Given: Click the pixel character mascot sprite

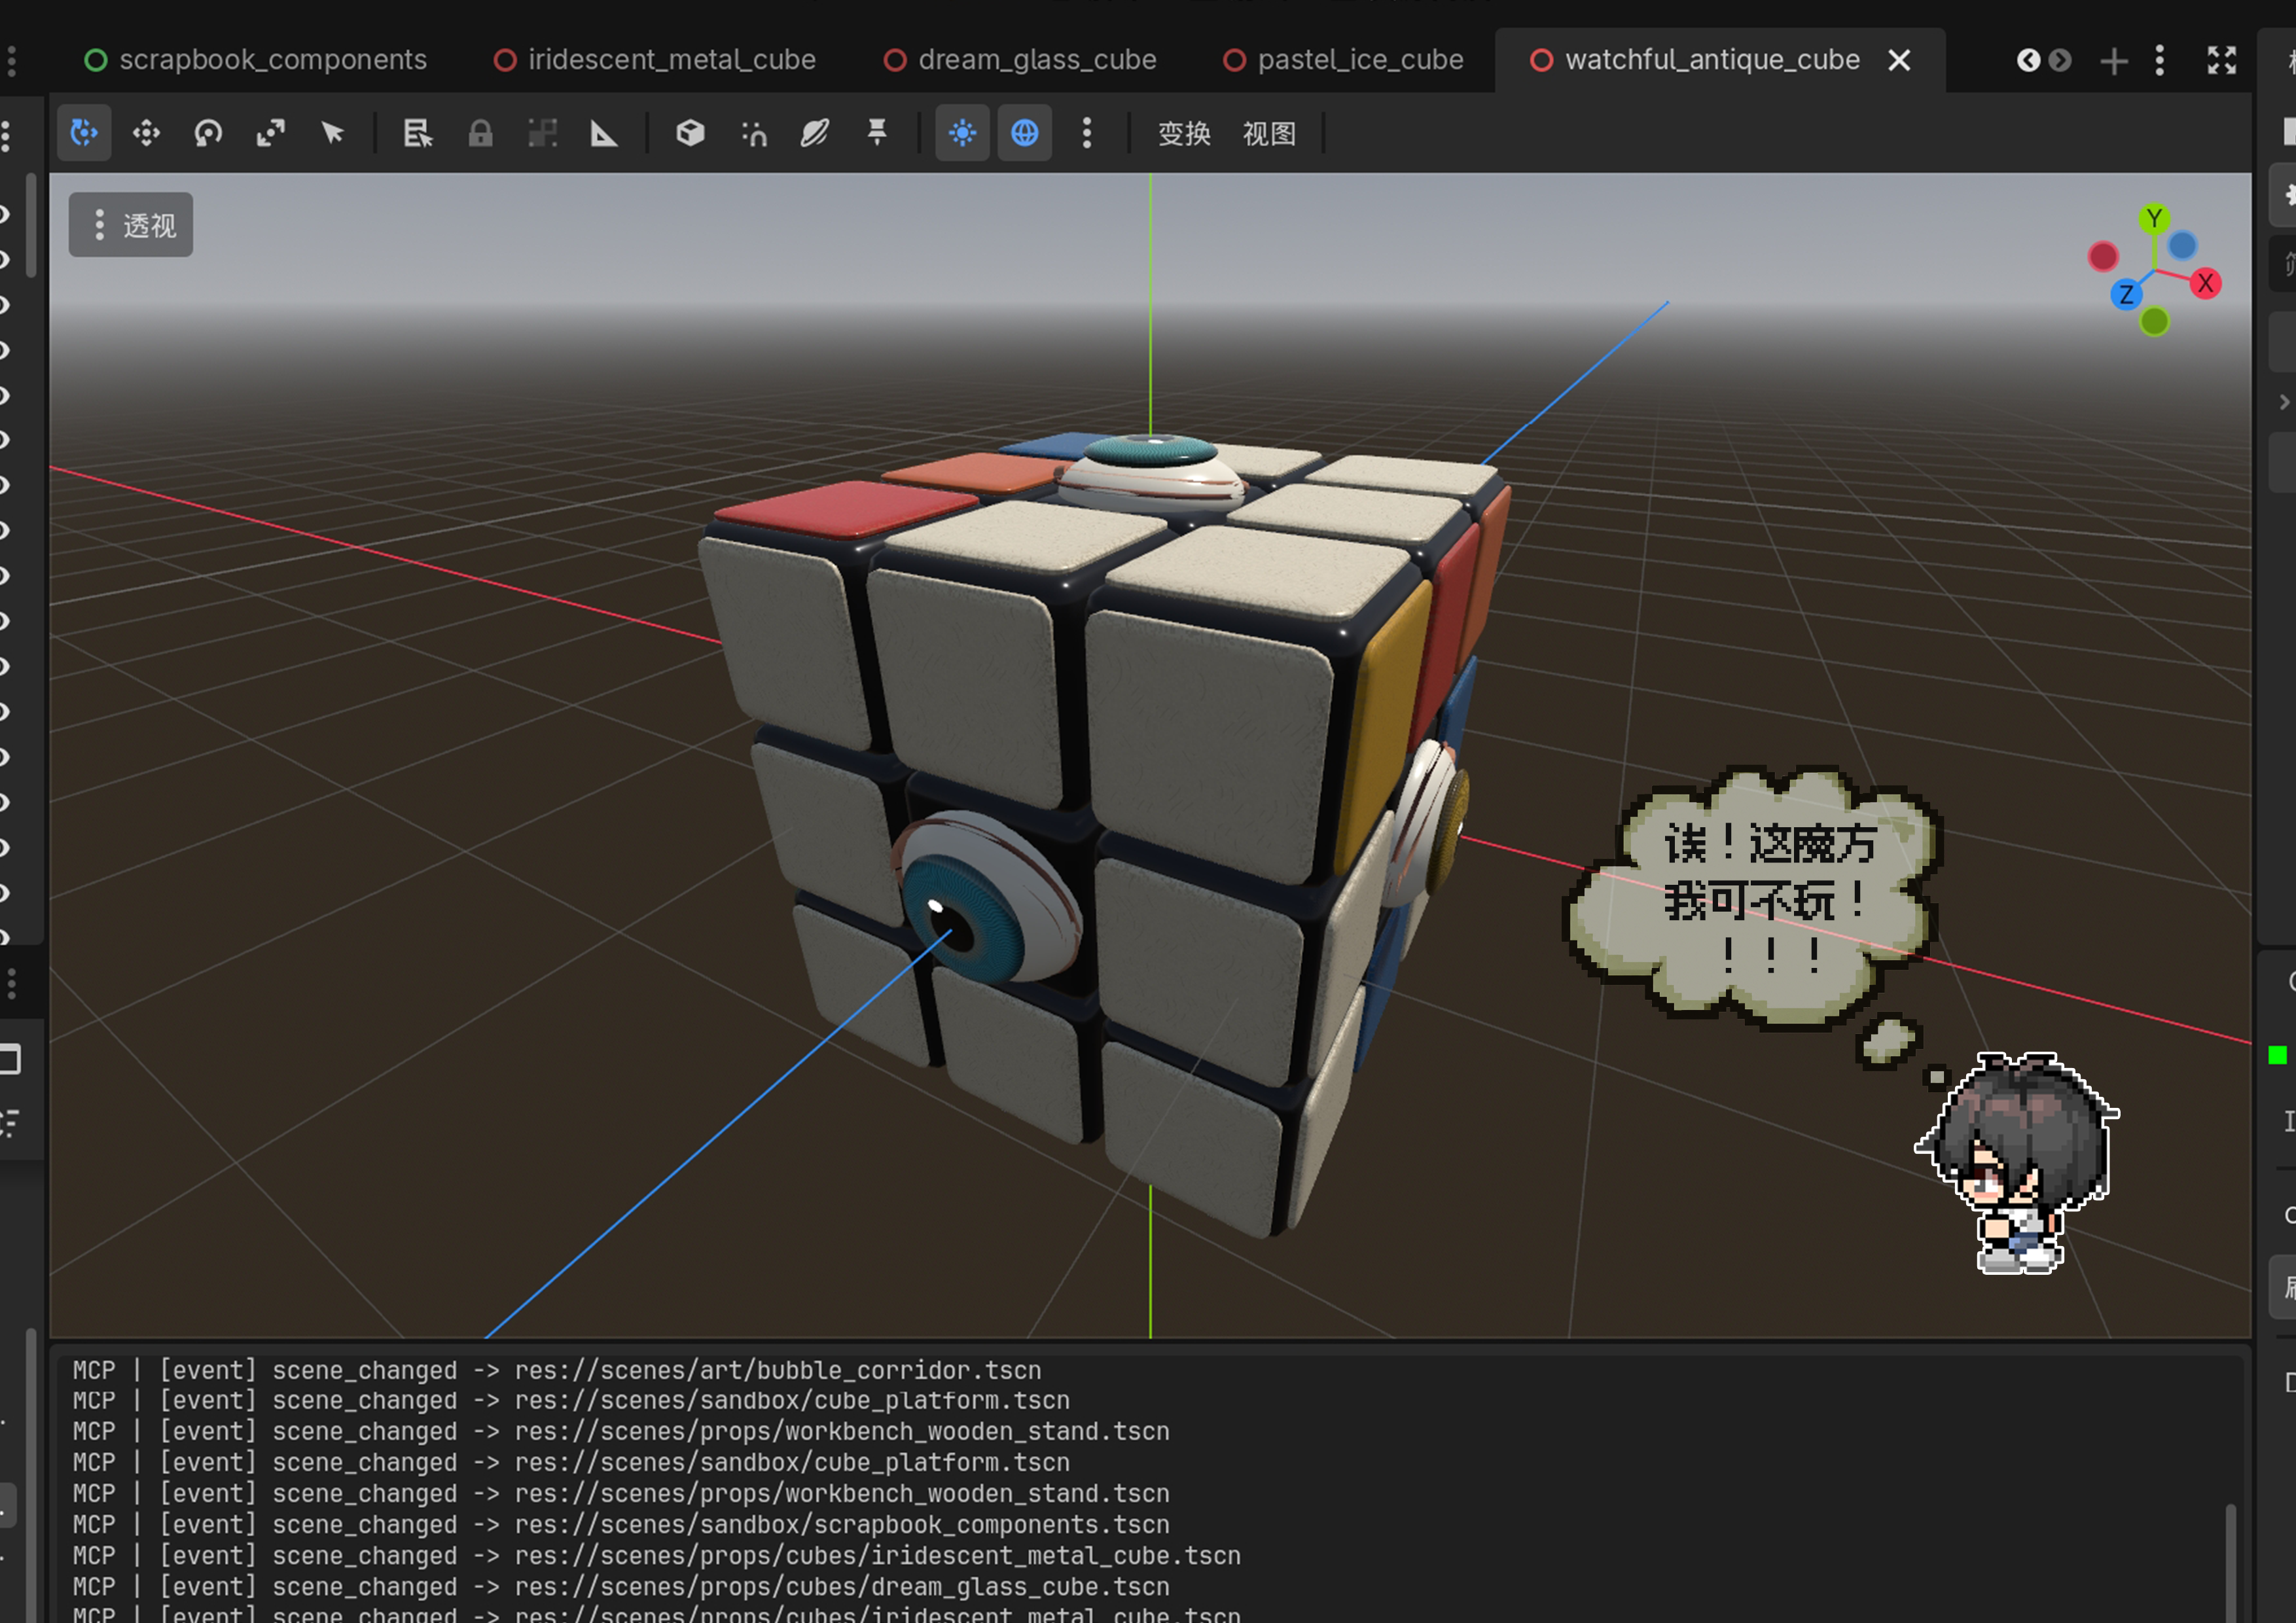Looking at the screenshot, I should (2015, 1164).
